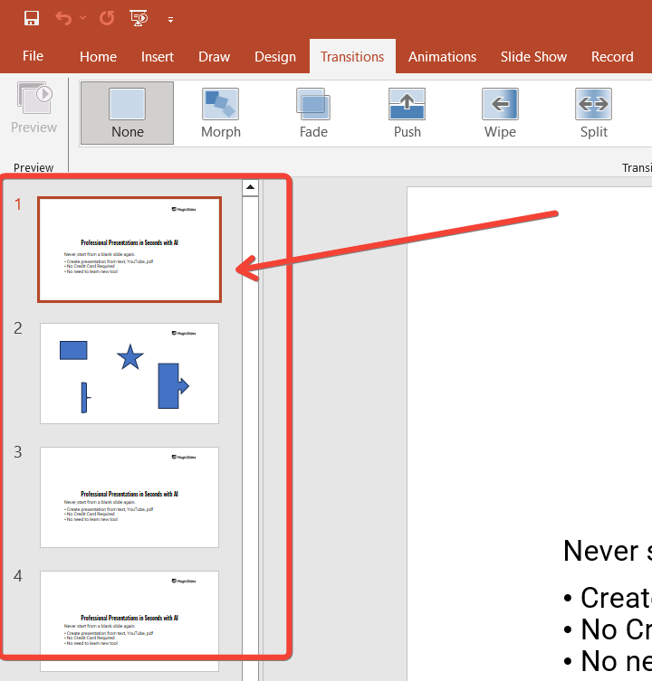Screen dimensions: 652x681
Task: Apply the Split transition
Action: coord(594,113)
